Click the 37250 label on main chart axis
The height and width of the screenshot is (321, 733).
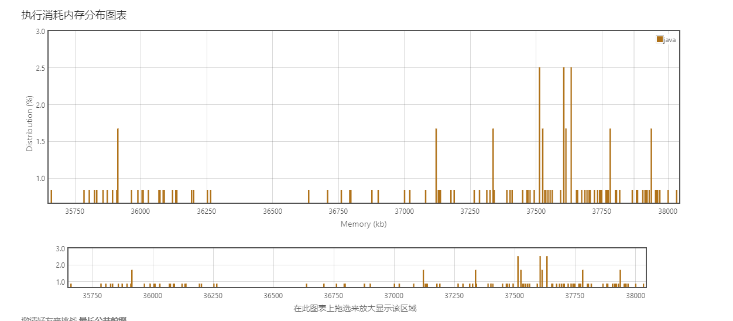click(x=470, y=211)
